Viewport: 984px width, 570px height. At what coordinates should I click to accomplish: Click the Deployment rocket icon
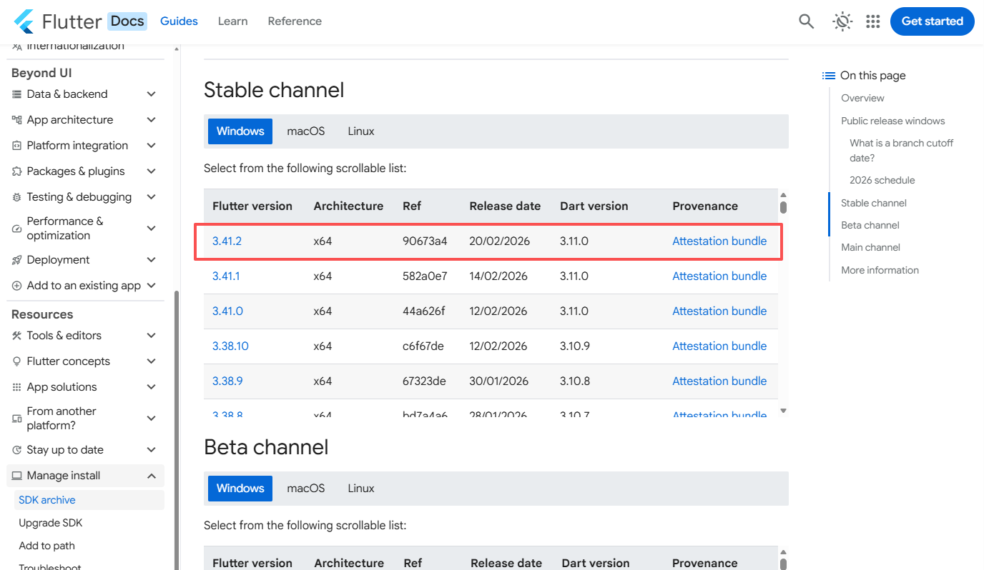17,260
